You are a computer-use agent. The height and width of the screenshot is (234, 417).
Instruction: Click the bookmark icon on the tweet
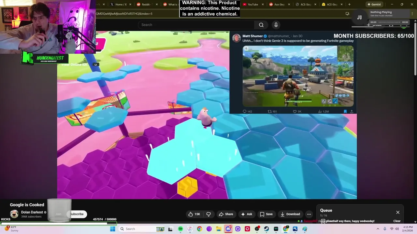click(x=345, y=111)
